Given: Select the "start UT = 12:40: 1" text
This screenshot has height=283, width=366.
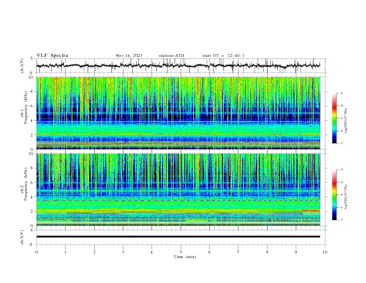Looking at the screenshot, I should 223,55.
